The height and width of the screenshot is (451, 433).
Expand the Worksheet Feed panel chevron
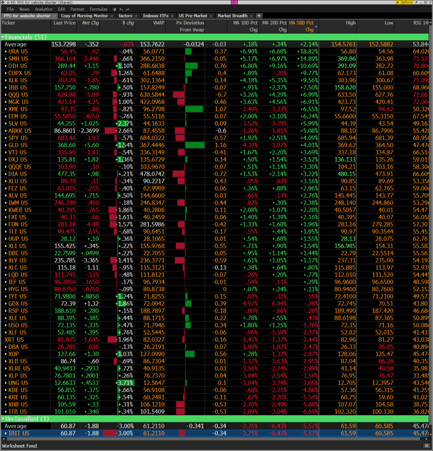[x=427, y=446]
